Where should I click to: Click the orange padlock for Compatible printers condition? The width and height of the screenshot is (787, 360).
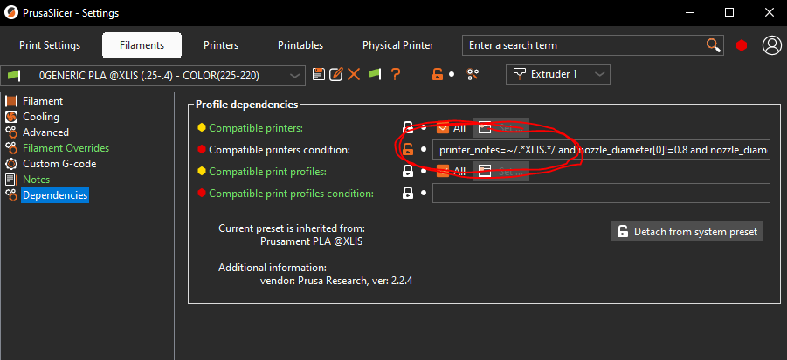click(408, 149)
